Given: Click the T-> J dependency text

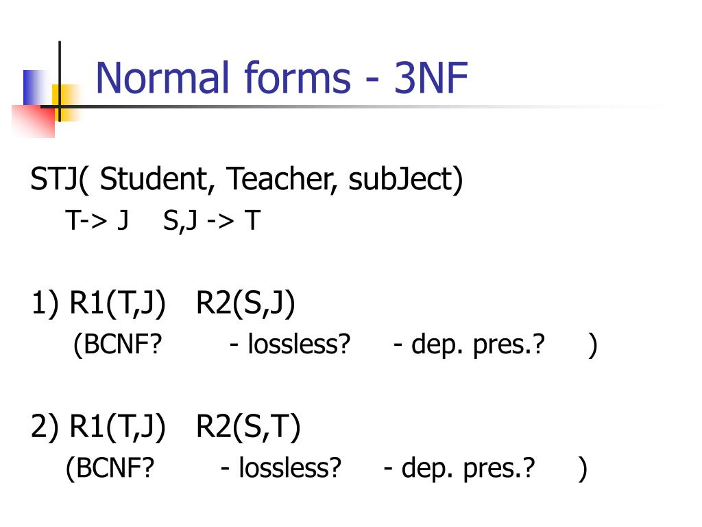Looking at the screenshot, I should pyautogui.click(x=97, y=220).
